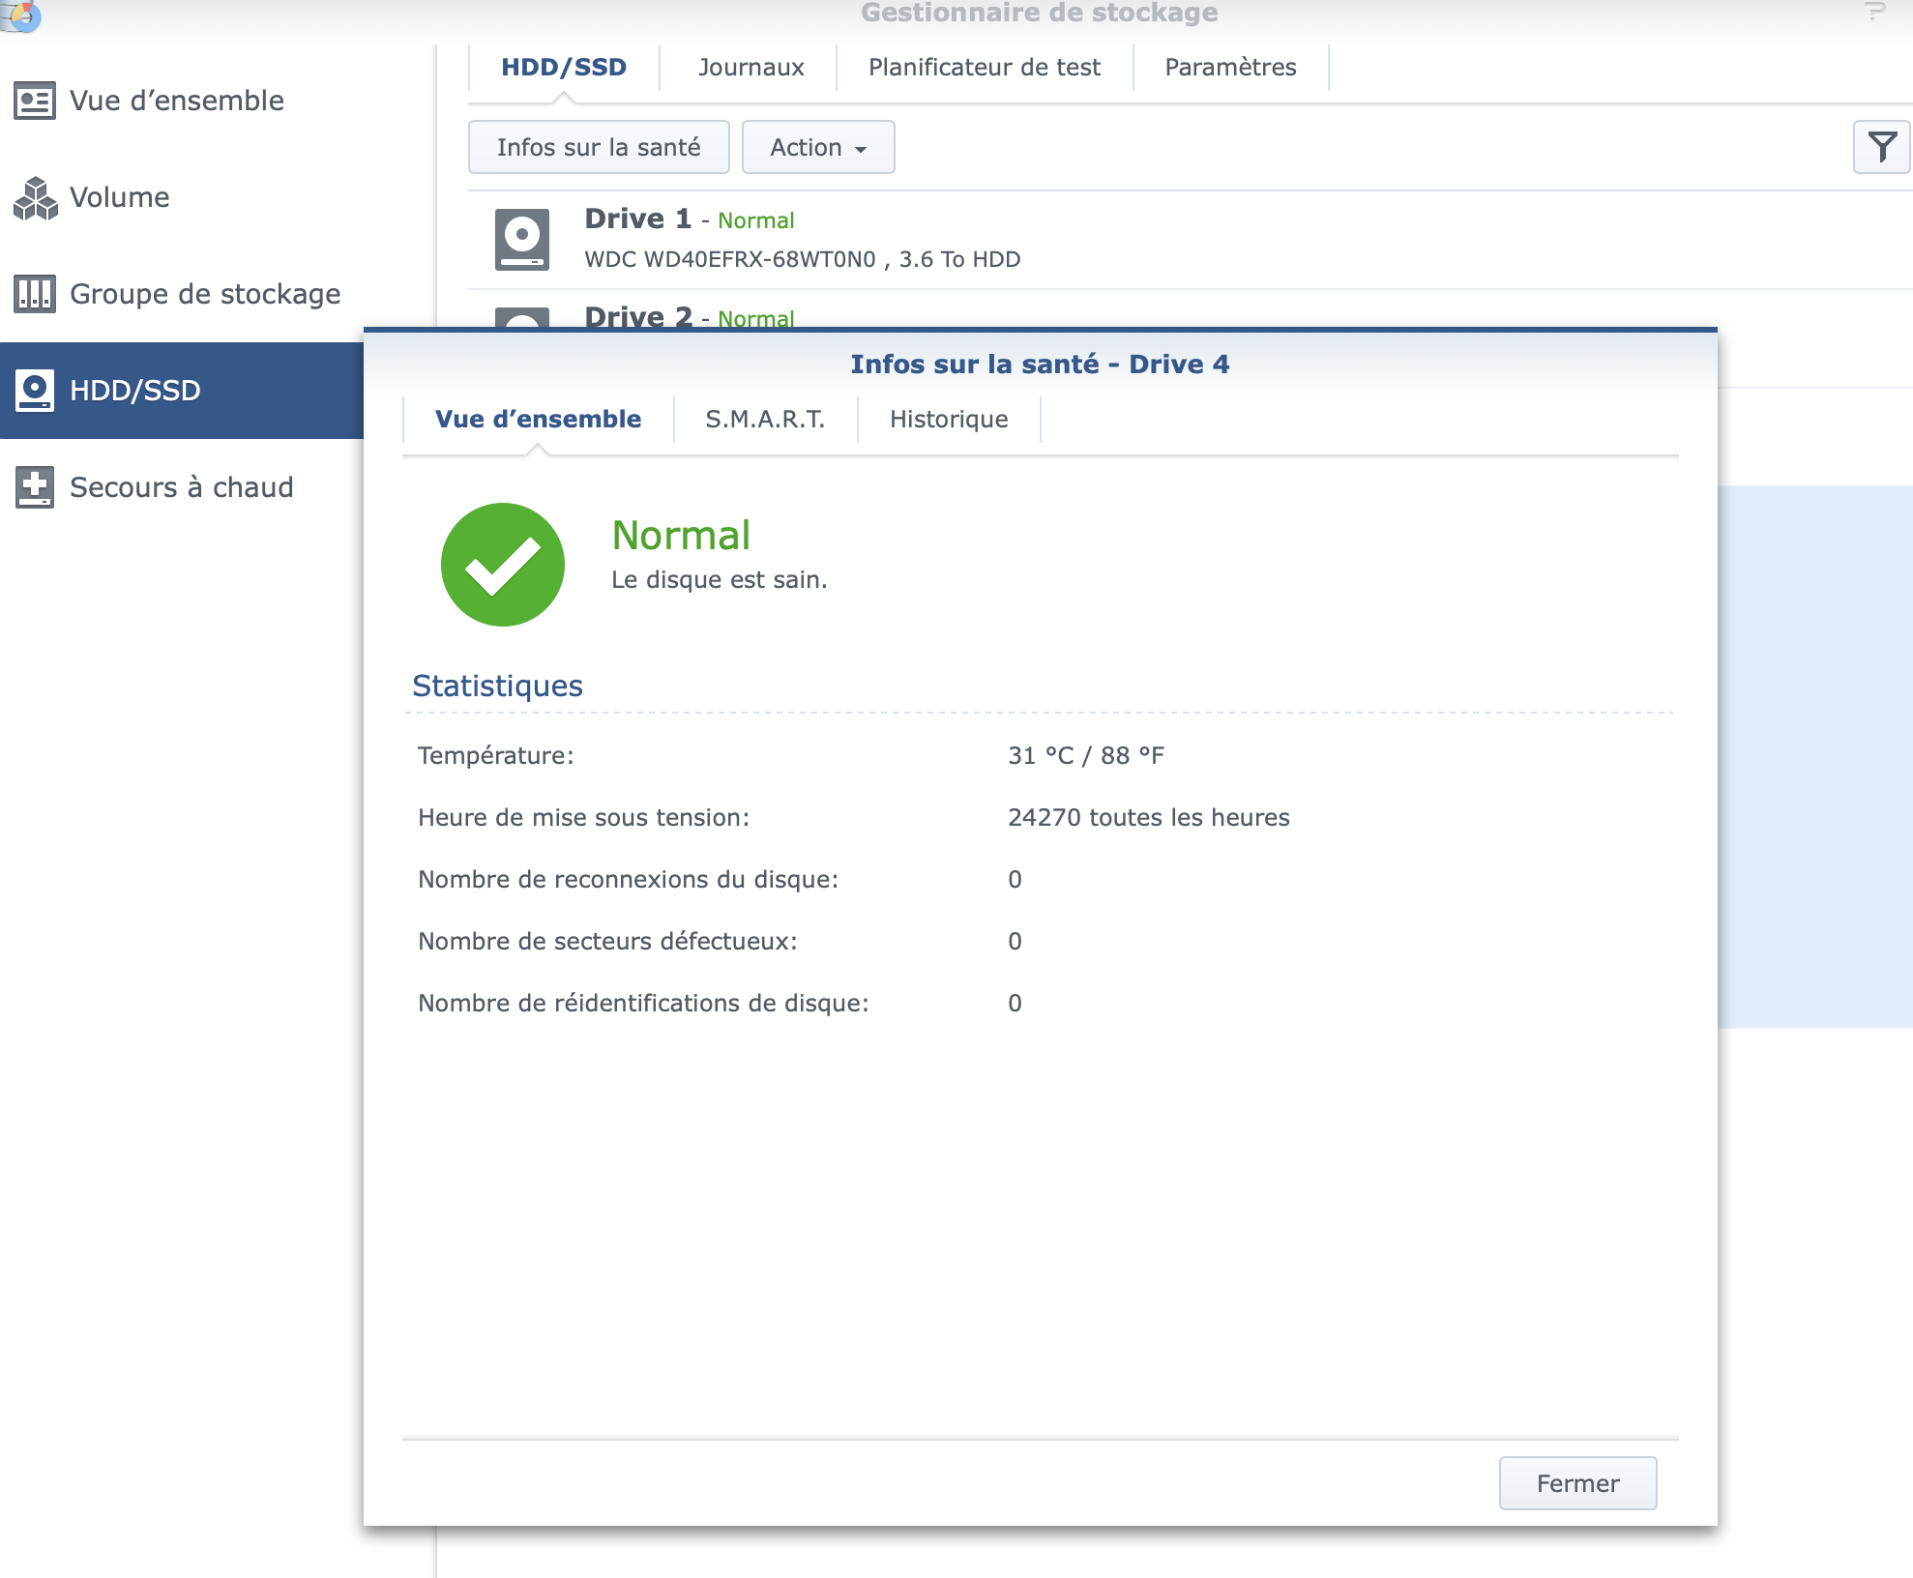This screenshot has height=1578, width=1913.
Task: Click the HDD/SSD sidebar disk icon
Action: click(x=35, y=391)
